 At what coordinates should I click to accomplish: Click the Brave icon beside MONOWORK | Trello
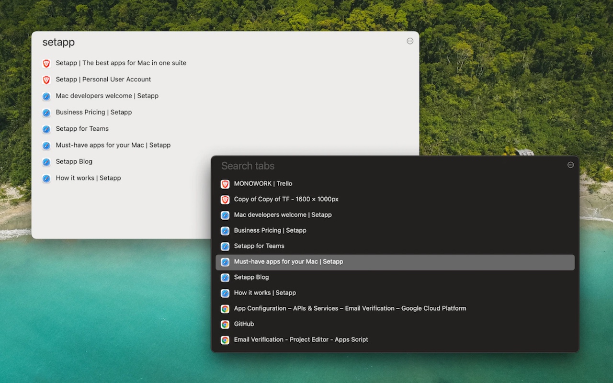[225, 183]
